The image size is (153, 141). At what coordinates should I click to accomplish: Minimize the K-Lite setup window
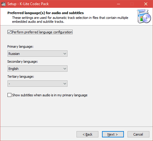point(118,4)
